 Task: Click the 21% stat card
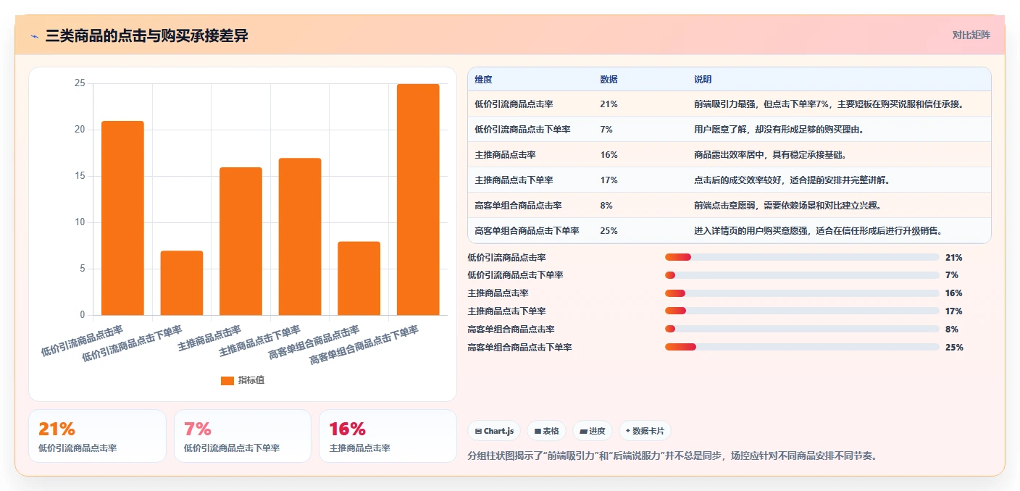pyautogui.click(x=97, y=436)
